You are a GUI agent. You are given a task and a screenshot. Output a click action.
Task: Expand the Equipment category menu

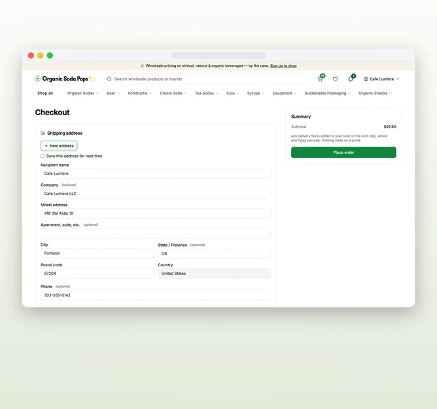285,94
